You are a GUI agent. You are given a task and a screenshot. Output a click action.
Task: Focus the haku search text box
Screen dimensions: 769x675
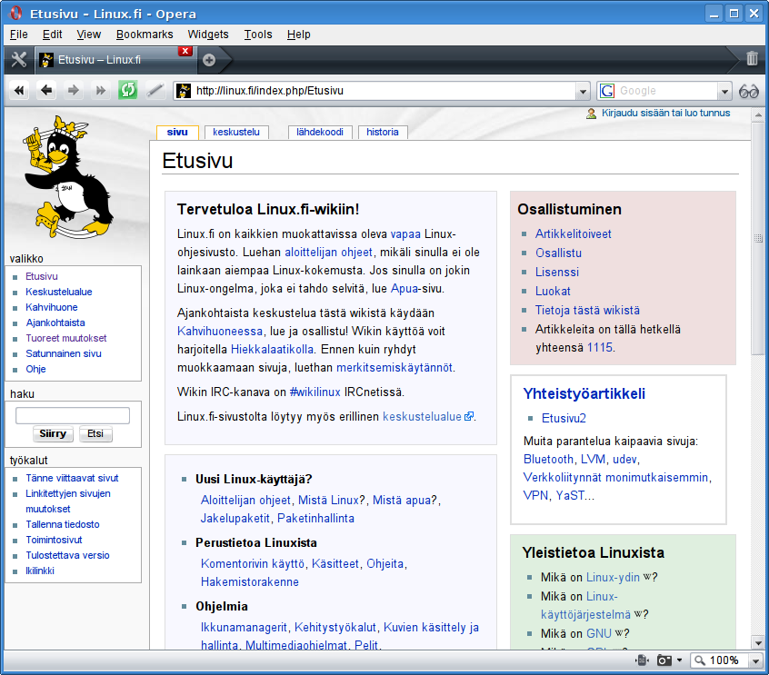(x=73, y=415)
